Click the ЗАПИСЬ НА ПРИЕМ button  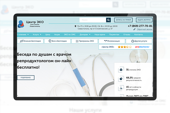pos(123,20)
